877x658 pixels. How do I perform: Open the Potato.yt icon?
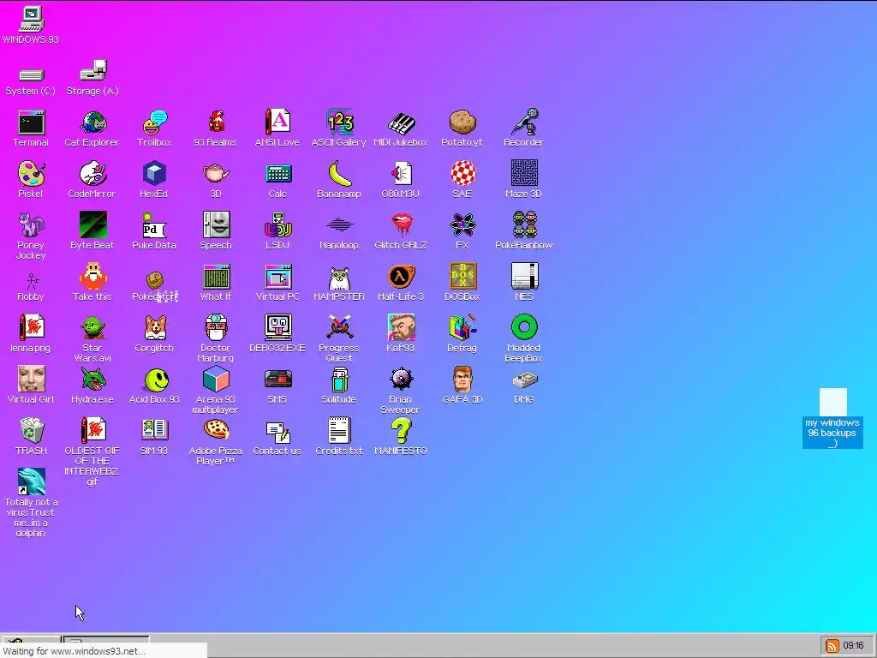(x=462, y=123)
